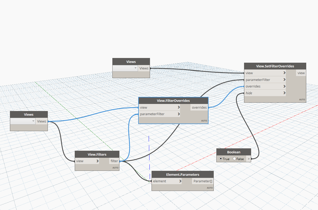Click the Boolean node's arrow output port
Viewport: 318px width, 210px height.
pos(248,159)
